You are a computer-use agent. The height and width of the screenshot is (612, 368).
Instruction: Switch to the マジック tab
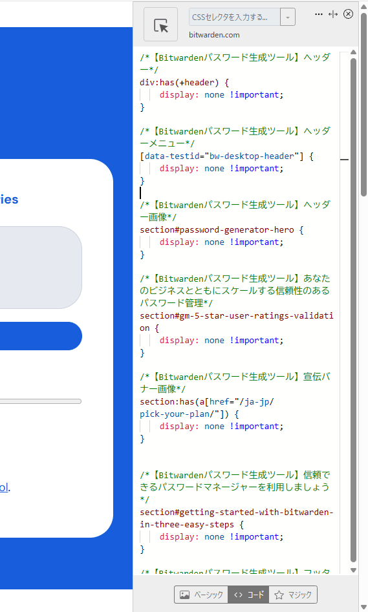[293, 595]
